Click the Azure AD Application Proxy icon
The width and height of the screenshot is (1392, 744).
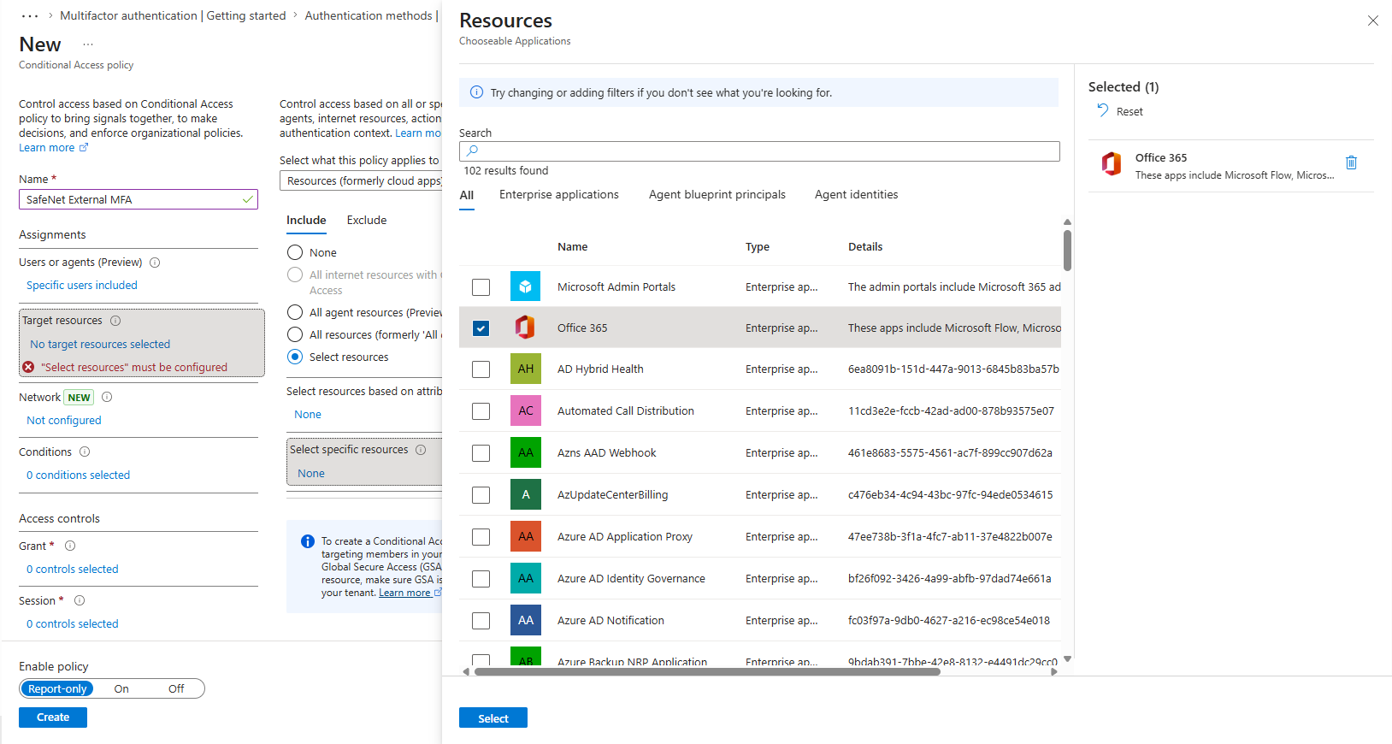coord(525,536)
